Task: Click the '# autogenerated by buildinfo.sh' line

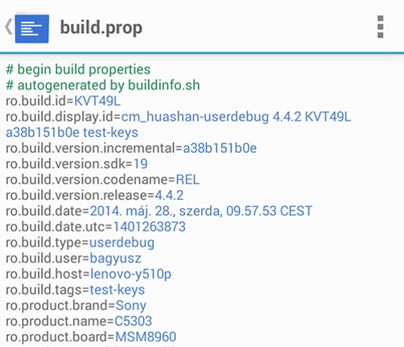Action: [x=103, y=85]
